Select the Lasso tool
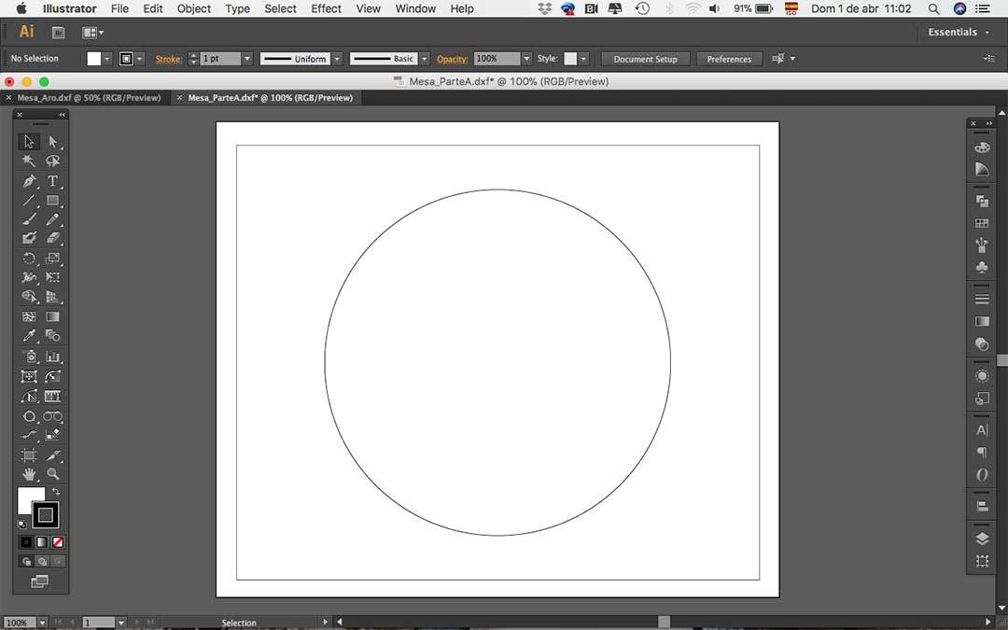 (x=52, y=161)
